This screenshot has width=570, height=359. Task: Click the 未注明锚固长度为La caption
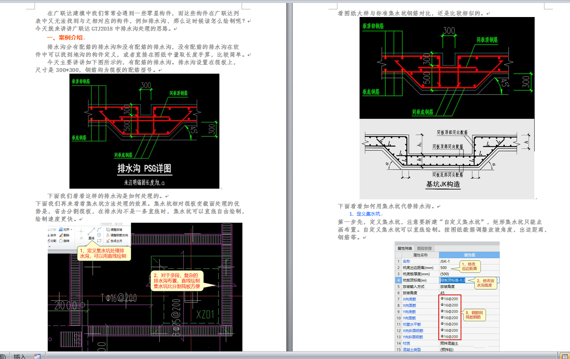pos(144,182)
